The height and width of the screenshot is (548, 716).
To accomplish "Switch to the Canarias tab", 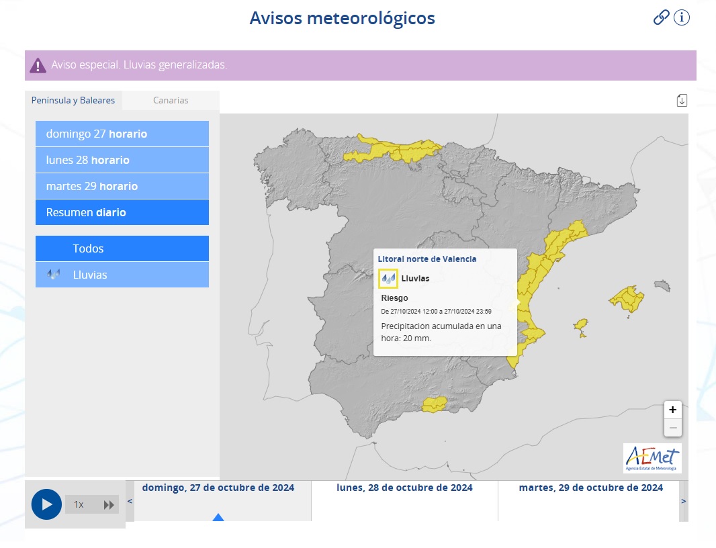I will tap(171, 100).
